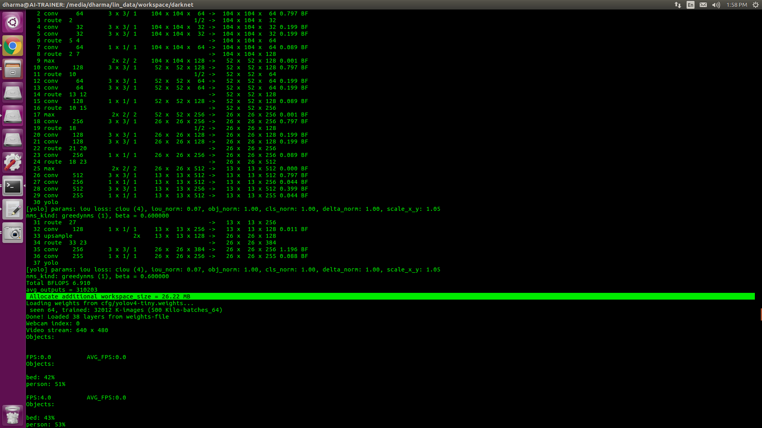Click '37 yolo' layer line

click(46, 263)
